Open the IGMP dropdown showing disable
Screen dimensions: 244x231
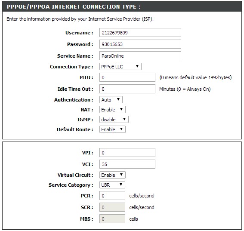point(114,120)
